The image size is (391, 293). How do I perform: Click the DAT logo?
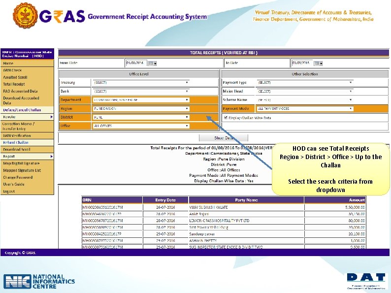(x=366, y=281)
